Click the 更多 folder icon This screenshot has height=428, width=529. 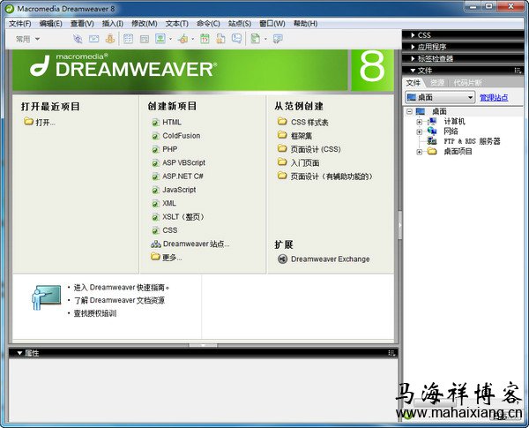tap(155, 257)
